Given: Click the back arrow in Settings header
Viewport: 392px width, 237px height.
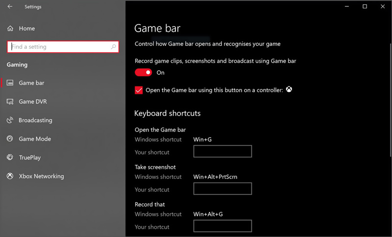Looking at the screenshot, I should pos(10,7).
